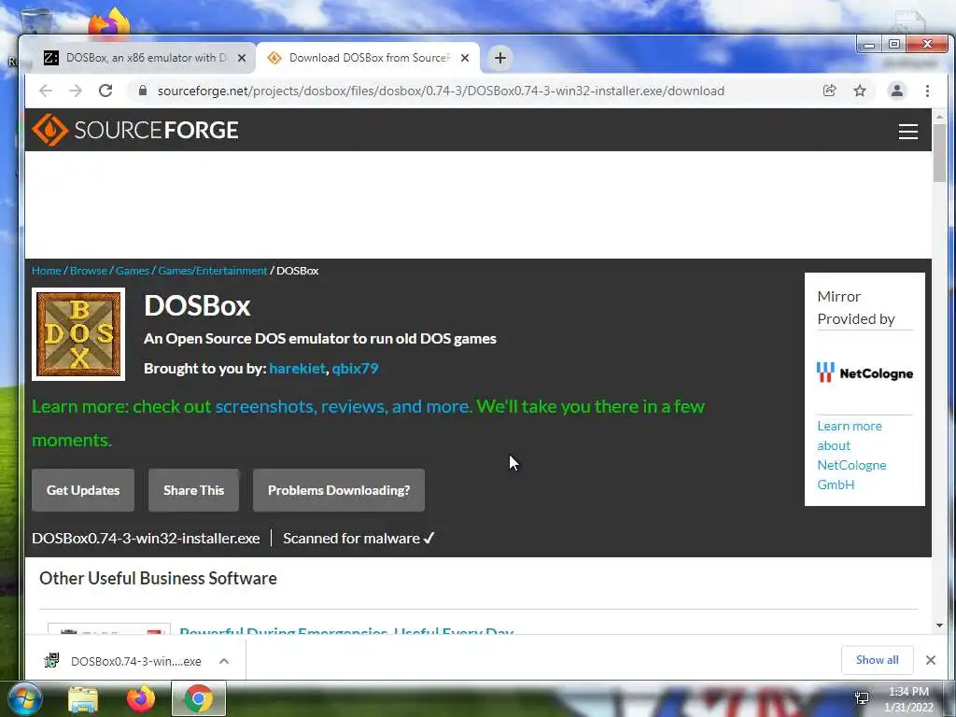Open harekiet's profile link
The height and width of the screenshot is (717, 956).
click(297, 368)
